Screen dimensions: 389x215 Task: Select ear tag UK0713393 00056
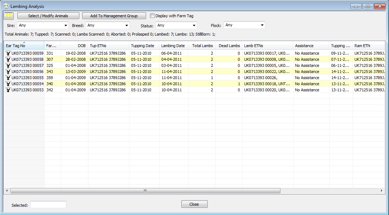point(27,72)
